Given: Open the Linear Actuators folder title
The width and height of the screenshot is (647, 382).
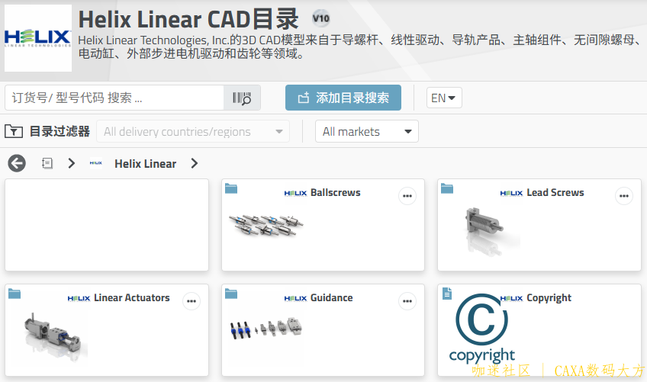Looking at the screenshot, I should (132, 298).
